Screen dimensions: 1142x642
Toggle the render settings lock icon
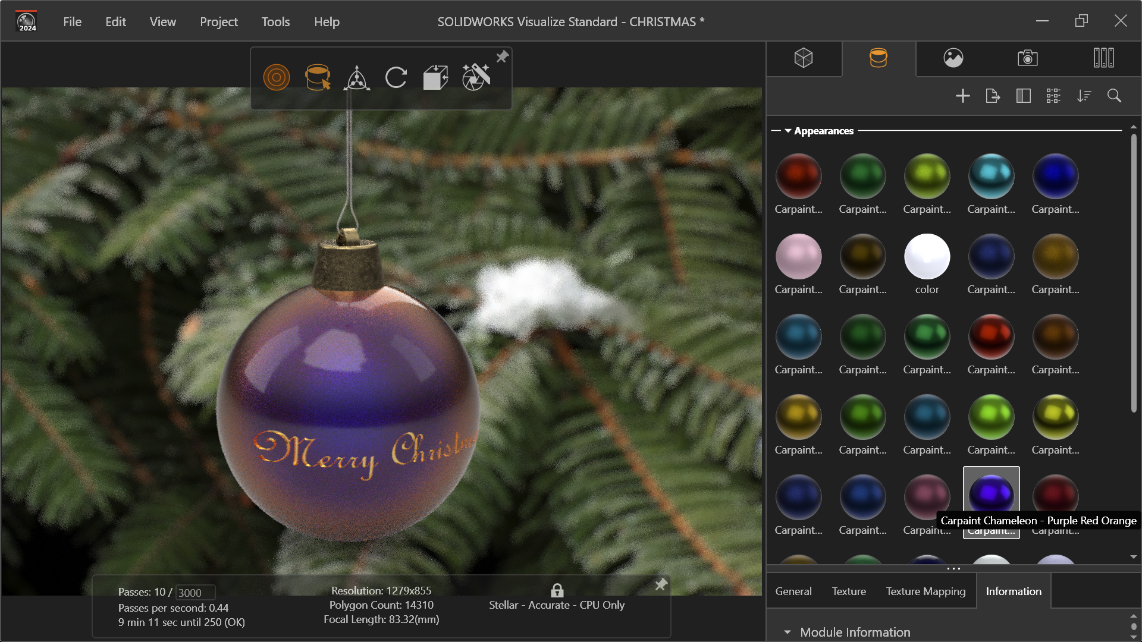[557, 590]
